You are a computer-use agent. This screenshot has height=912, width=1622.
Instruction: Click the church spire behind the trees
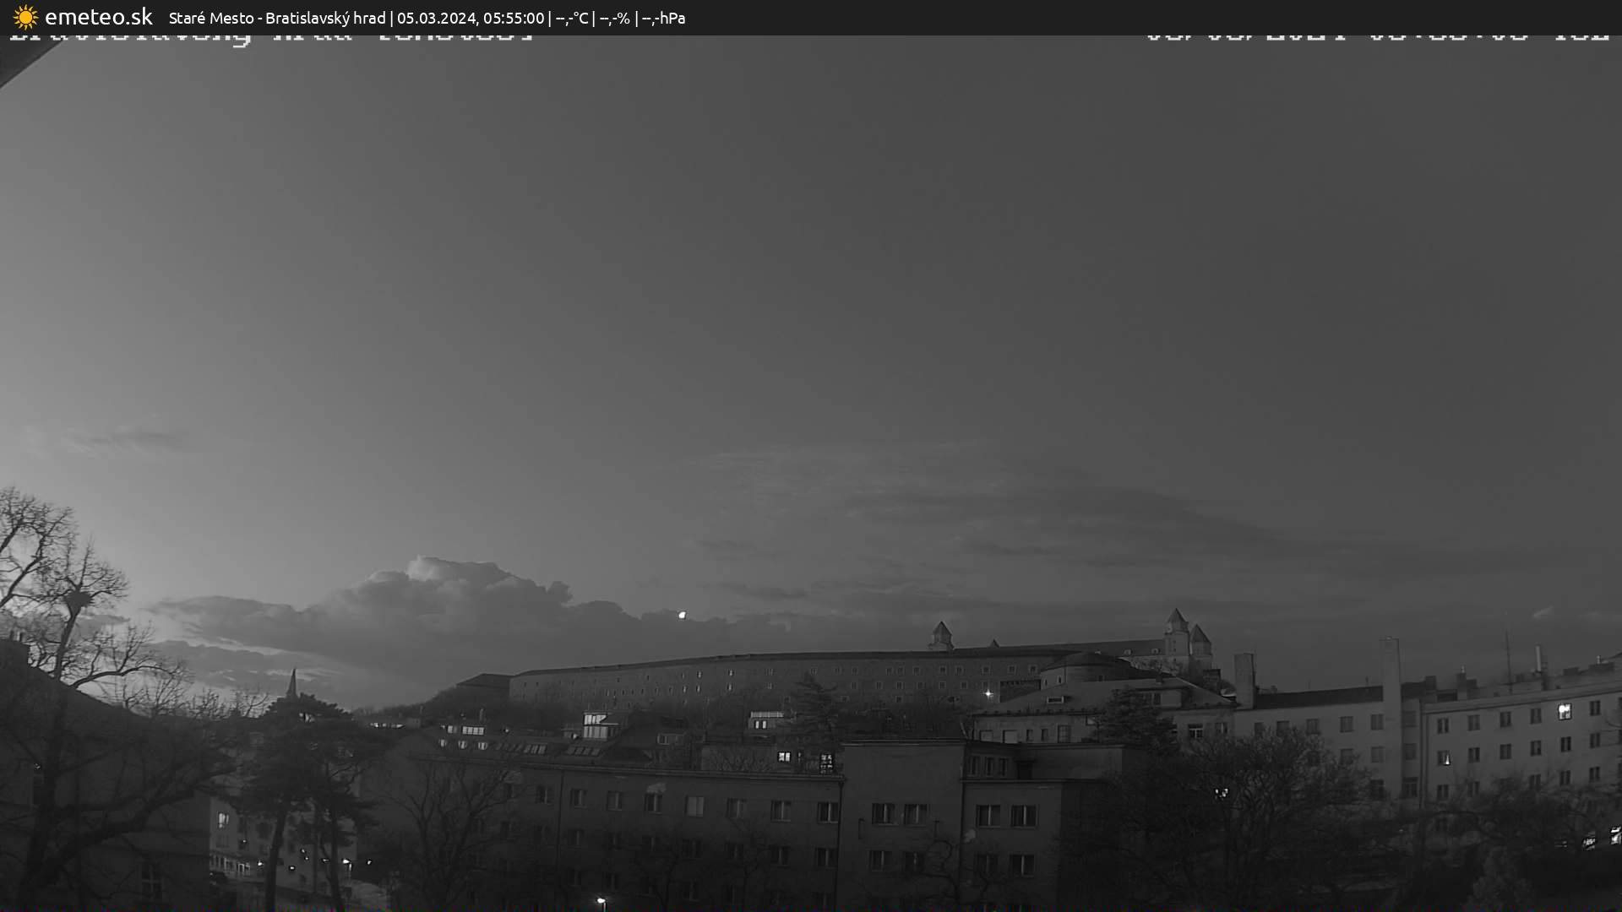coord(291,684)
